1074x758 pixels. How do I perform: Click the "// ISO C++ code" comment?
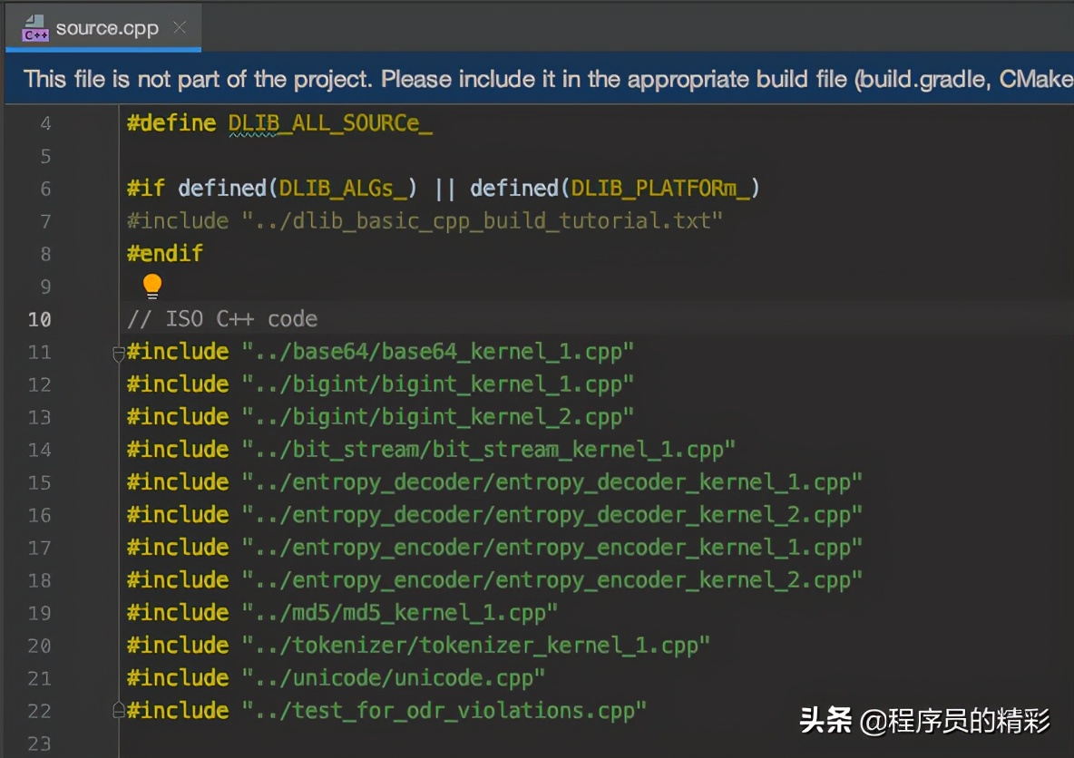(222, 319)
